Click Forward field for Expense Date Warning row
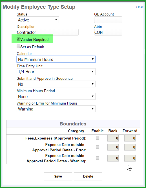 [130, 158]
